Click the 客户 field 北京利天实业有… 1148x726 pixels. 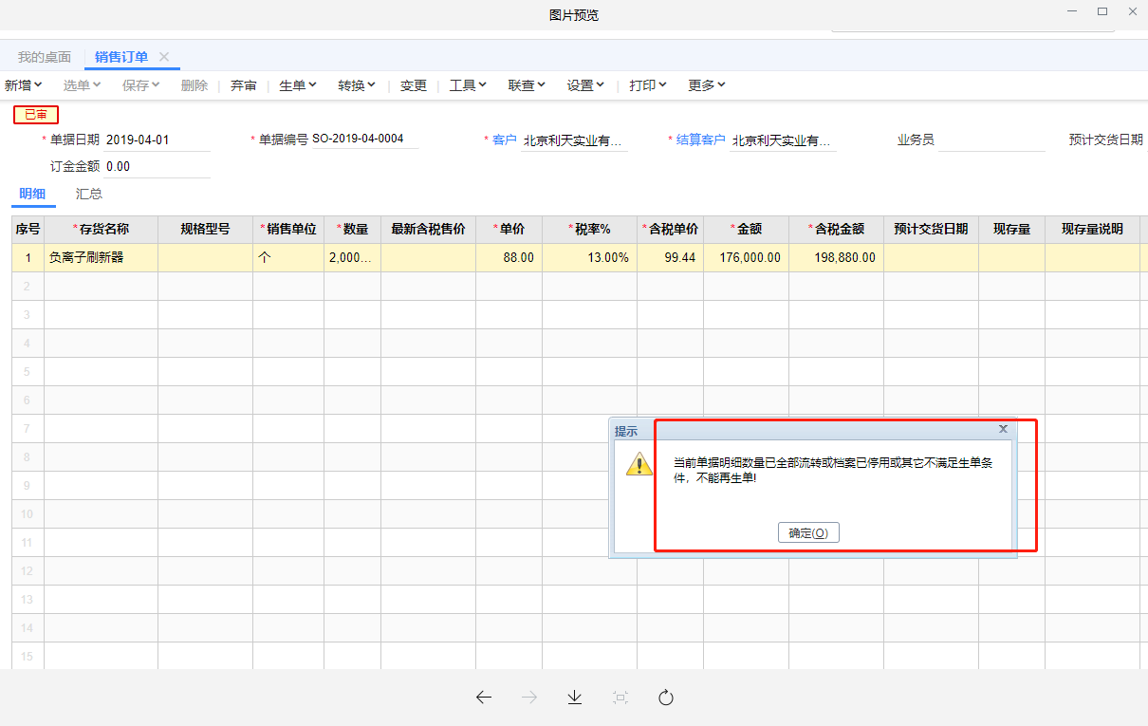pyautogui.click(x=575, y=140)
